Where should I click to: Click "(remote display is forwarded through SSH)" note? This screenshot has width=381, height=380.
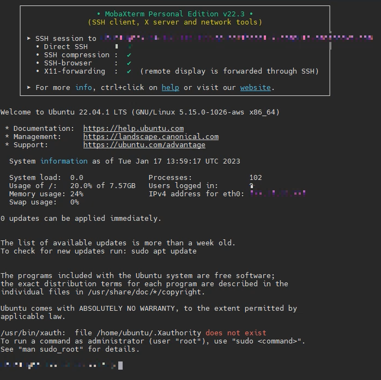[x=229, y=71]
